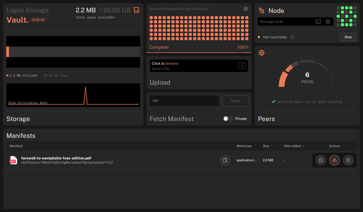Open the node terminal console icon
This screenshot has width=363, height=212.
click(x=318, y=22)
